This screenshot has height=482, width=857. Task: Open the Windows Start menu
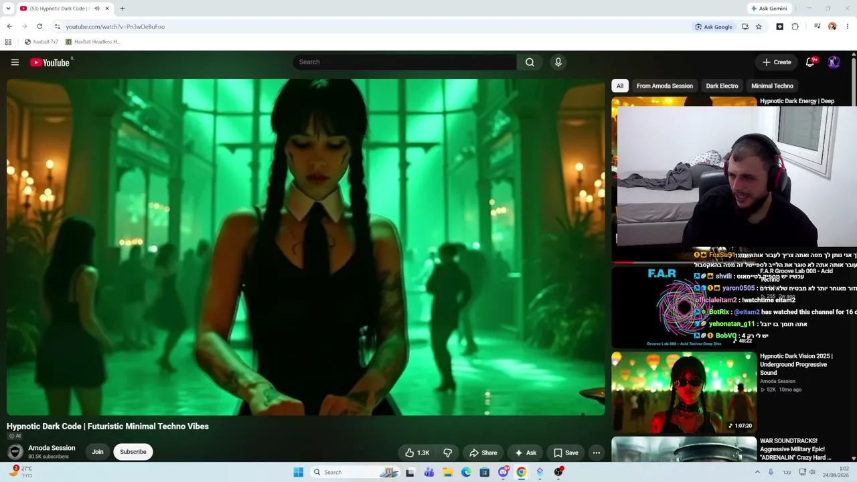click(x=299, y=472)
